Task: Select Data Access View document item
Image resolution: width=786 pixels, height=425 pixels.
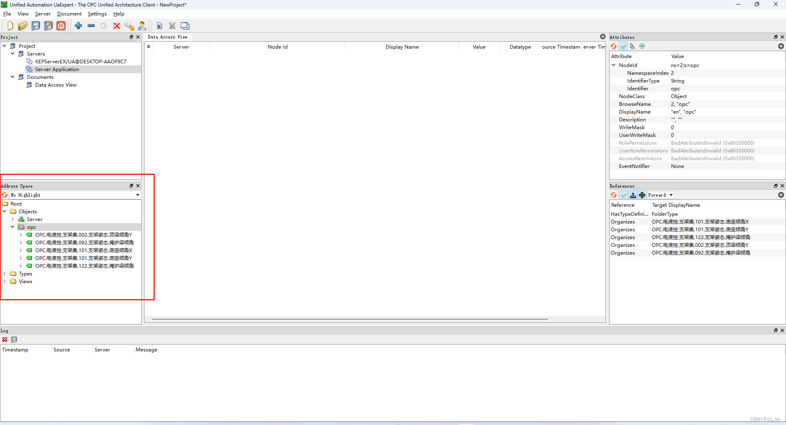Action: (x=56, y=85)
